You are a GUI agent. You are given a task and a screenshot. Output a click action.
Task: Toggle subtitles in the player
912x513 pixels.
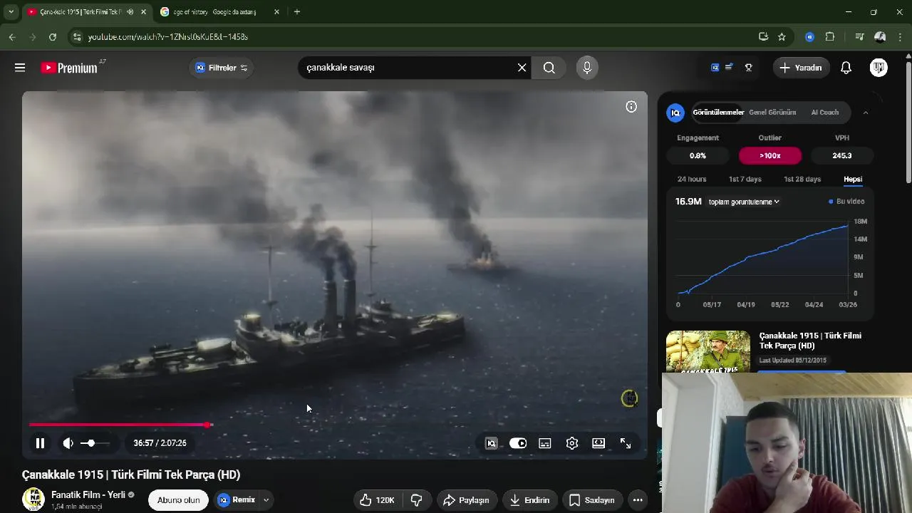click(545, 443)
